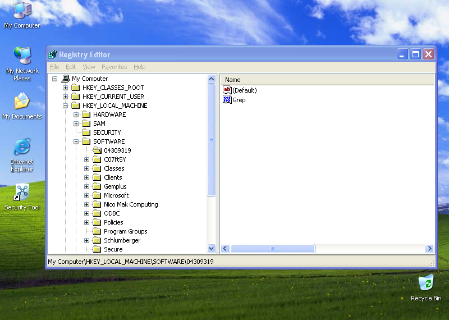This screenshot has width=449, height=320.
Task: Select the Schlumberger key label
Action: (122, 240)
